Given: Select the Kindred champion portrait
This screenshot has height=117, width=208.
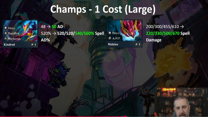Looking at the screenshot, I should tap(20, 31).
